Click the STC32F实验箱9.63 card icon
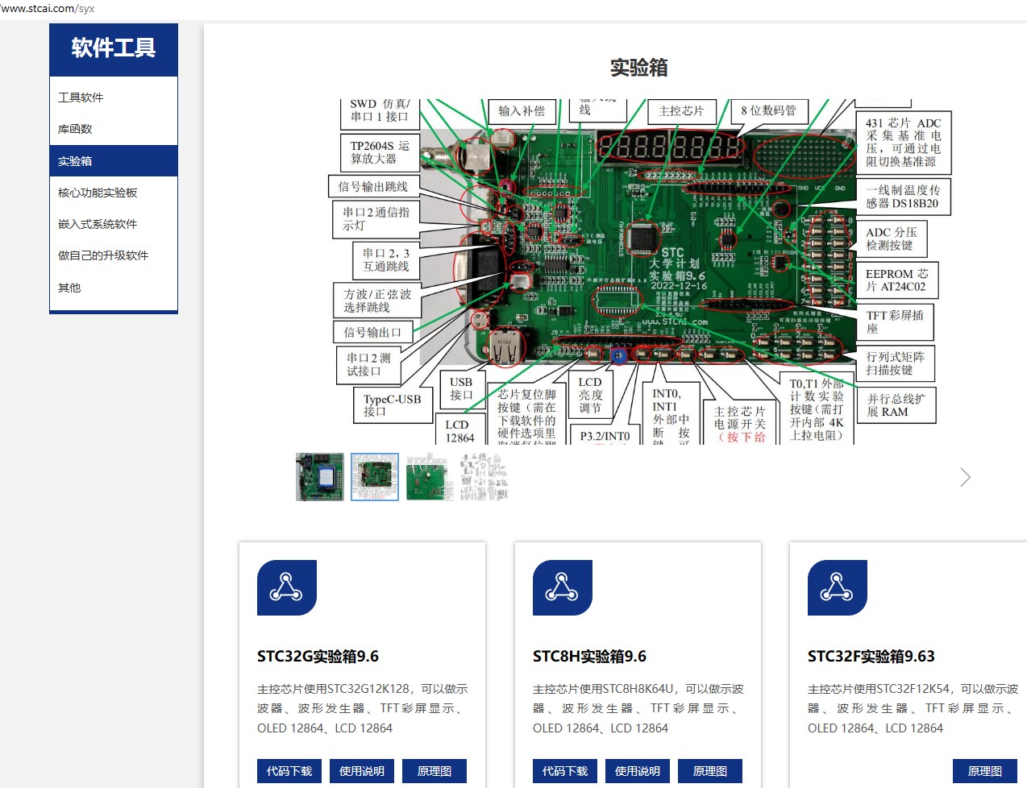 coord(838,587)
